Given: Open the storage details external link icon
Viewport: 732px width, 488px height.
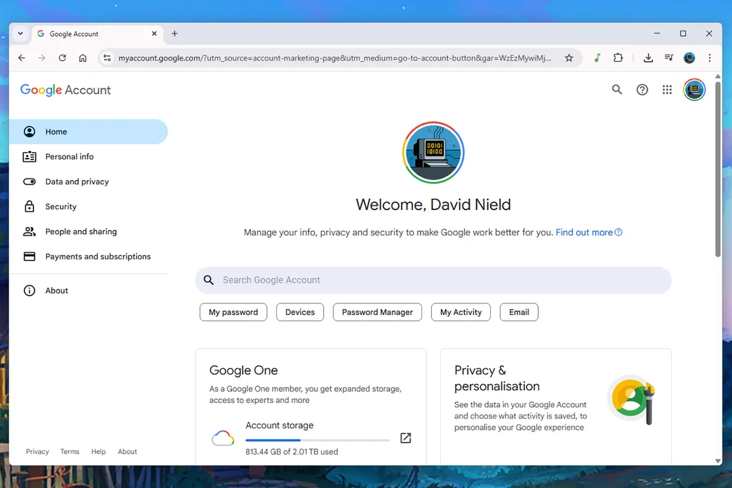Looking at the screenshot, I should tap(405, 438).
